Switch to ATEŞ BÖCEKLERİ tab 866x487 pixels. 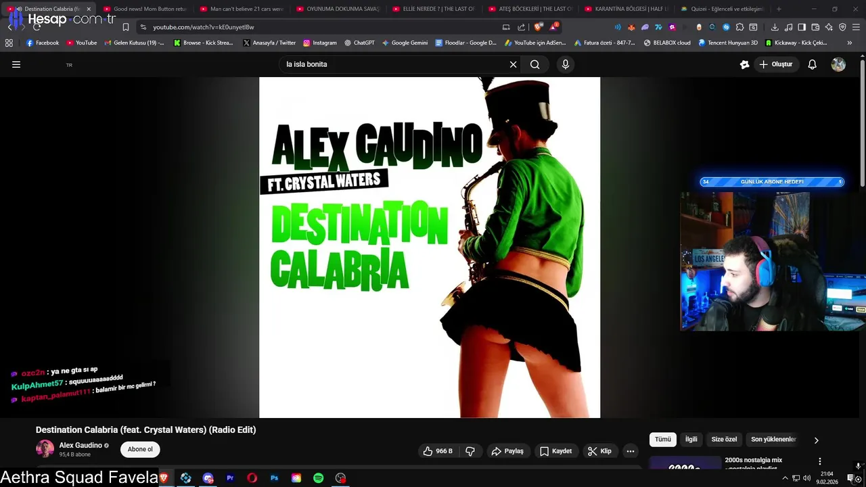530,9
